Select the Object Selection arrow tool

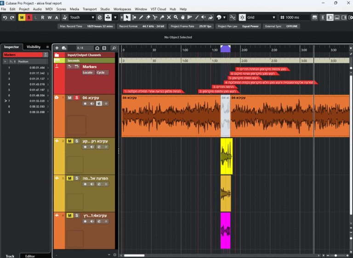pos(127,17)
